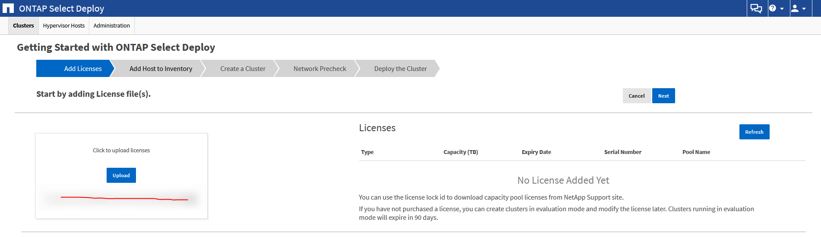Click Upload to add license files
The width and height of the screenshot is (821, 237).
pos(121,175)
